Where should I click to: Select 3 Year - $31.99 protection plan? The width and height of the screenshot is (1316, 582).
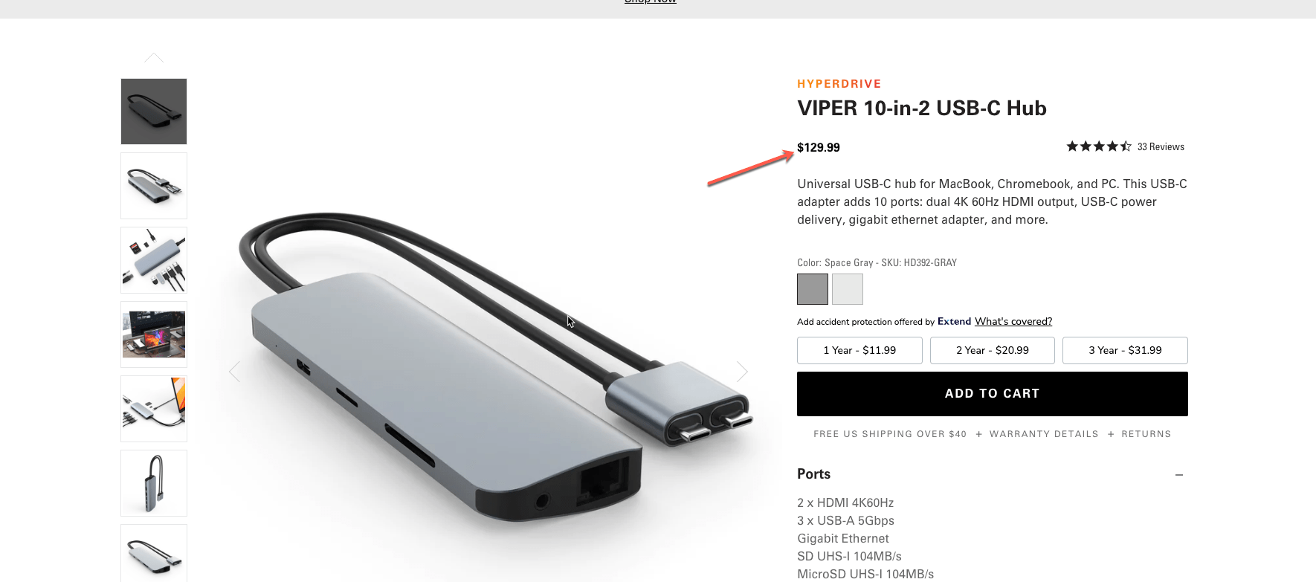(1125, 350)
